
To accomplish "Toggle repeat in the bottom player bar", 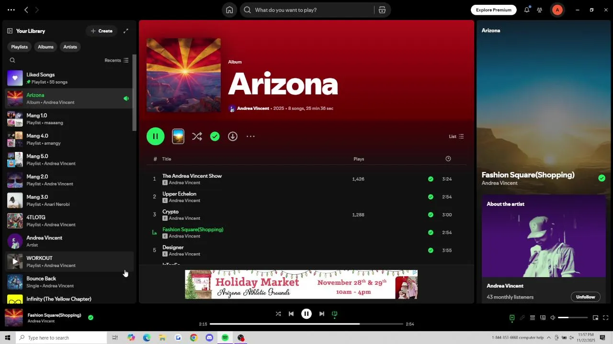I will pos(335,314).
